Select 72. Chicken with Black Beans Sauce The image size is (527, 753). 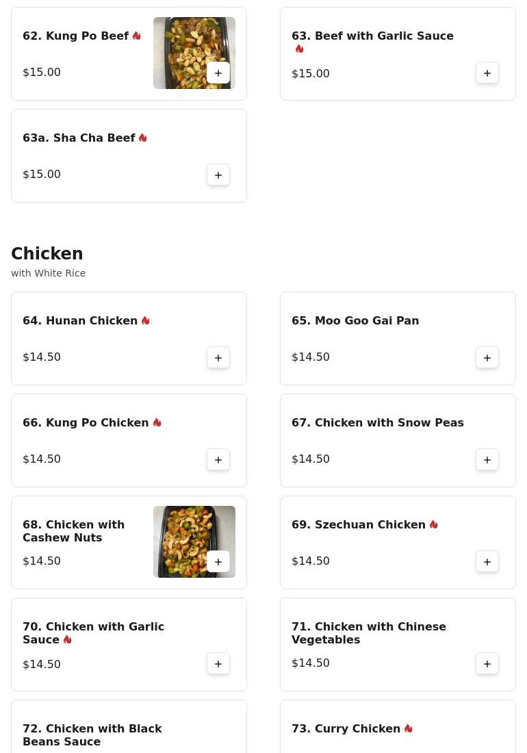coord(92,735)
